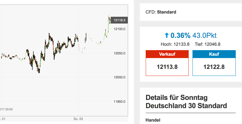
Task: Select the buy price 12122.8
Action: pyautogui.click(x=214, y=67)
